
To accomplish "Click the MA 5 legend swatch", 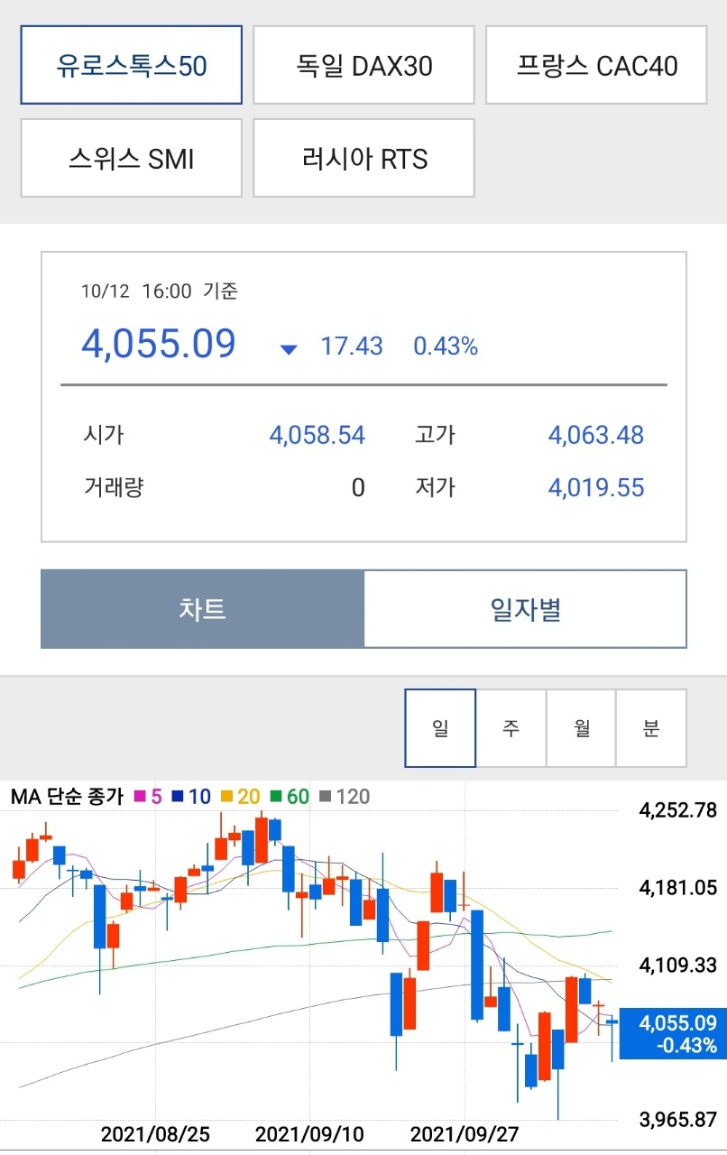I will pyautogui.click(x=141, y=797).
